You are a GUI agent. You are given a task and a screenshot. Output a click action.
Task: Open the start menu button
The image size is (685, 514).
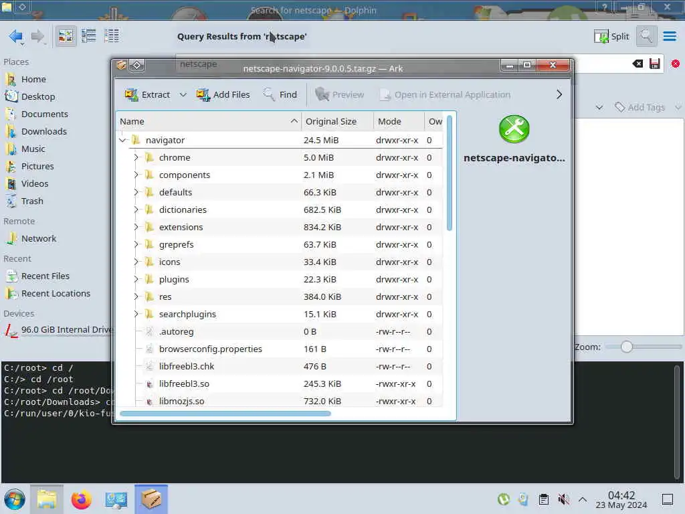coord(15,499)
